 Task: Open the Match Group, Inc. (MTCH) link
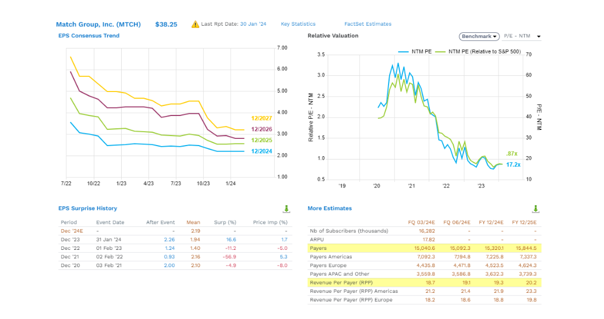[x=98, y=25]
